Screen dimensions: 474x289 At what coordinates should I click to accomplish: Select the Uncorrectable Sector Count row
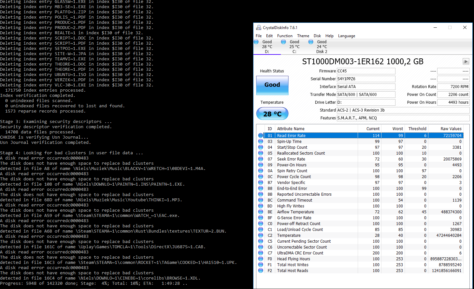pos(360,247)
